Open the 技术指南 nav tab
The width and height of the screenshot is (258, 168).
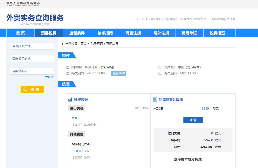tap(105, 33)
